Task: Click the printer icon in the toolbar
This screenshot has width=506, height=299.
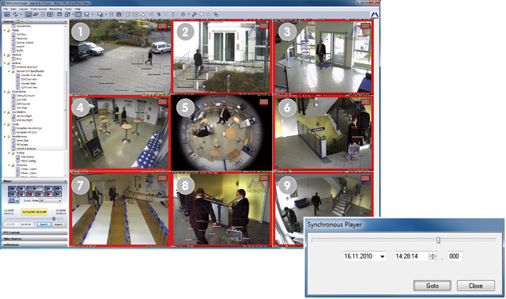Action: 119,14
